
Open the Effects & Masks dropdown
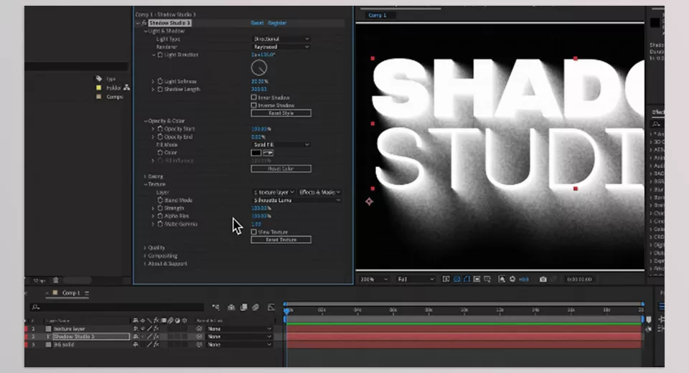coord(319,192)
